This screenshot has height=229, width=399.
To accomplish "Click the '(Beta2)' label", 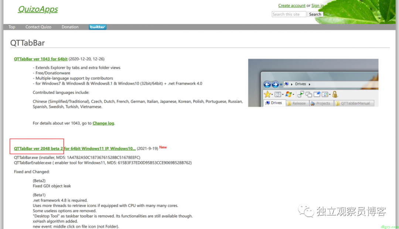I will point(39,181).
